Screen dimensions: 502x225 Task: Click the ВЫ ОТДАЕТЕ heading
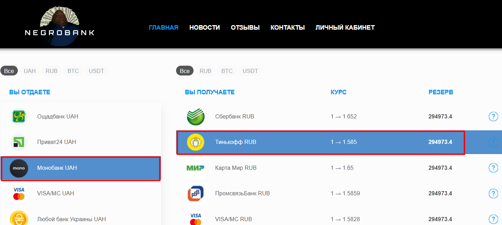[30, 92]
